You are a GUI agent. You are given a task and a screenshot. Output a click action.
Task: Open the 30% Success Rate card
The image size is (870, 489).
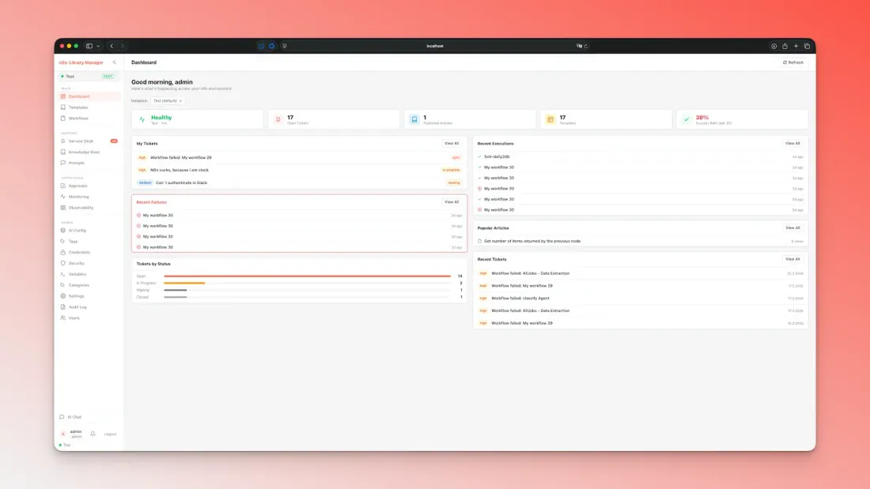point(742,119)
